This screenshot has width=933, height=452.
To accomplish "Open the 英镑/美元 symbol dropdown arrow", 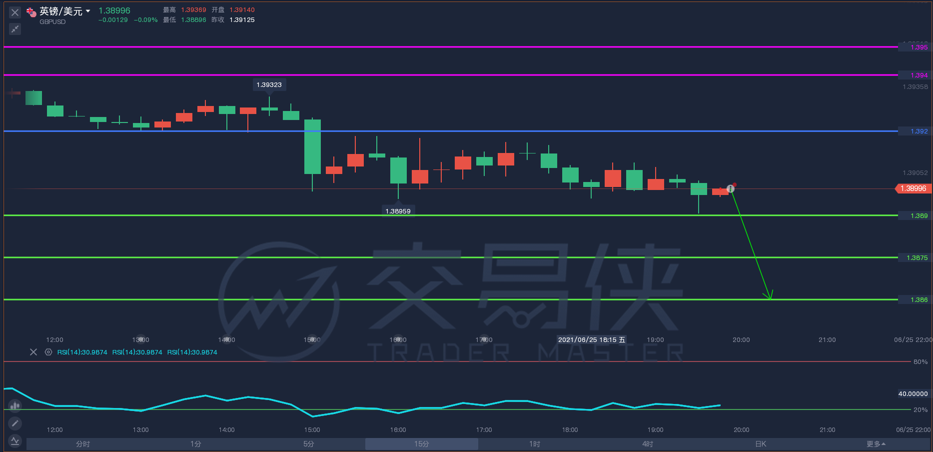I will point(88,11).
